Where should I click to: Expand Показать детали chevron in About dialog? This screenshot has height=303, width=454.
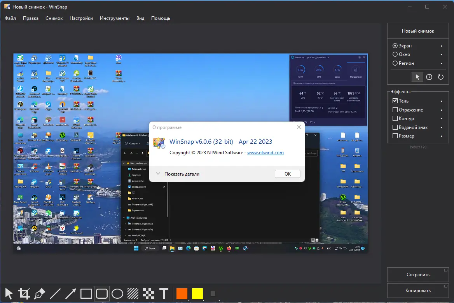click(x=158, y=174)
